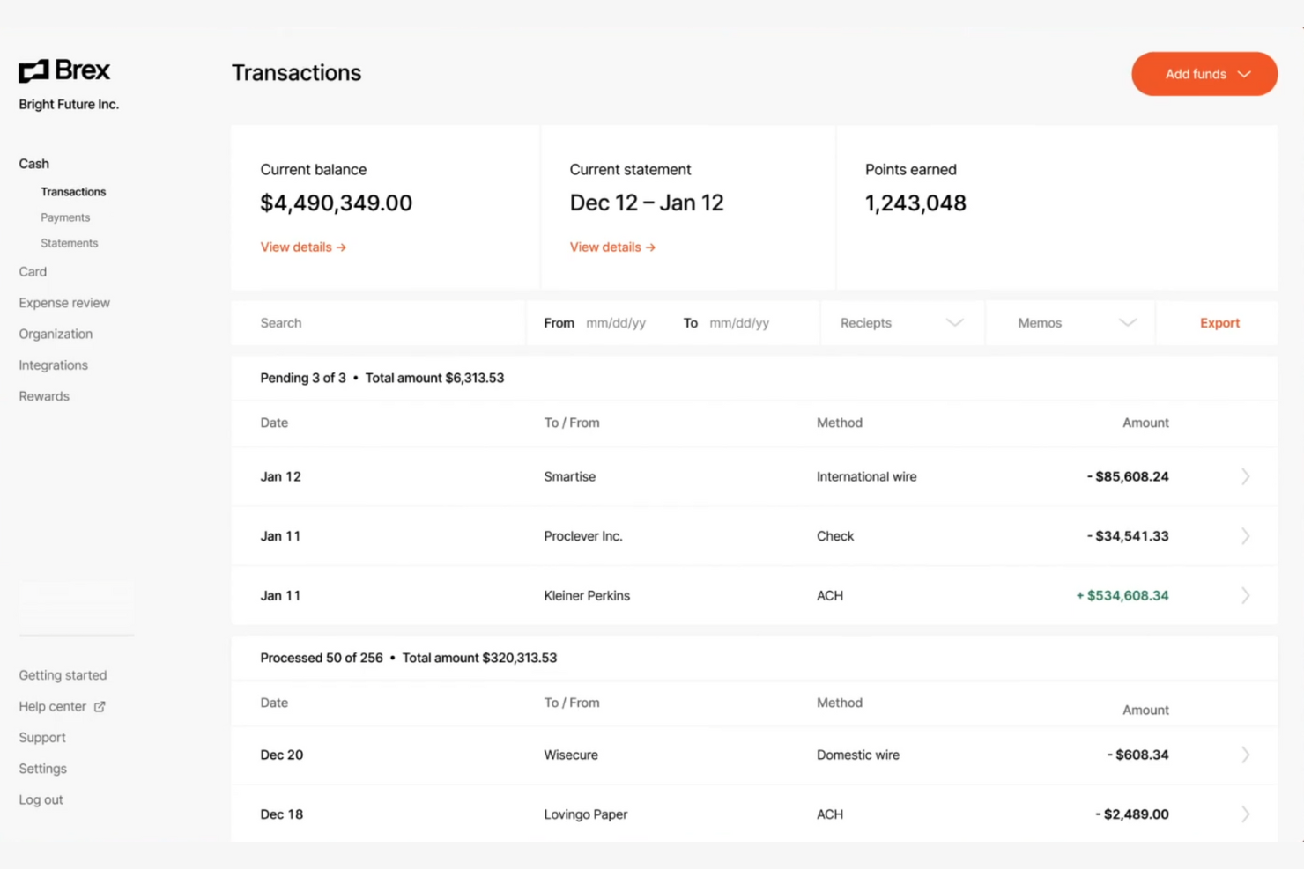Screen dimensions: 1304x869
Task: Expand the Kleiner Perkins transaction chevron
Action: click(x=1244, y=595)
